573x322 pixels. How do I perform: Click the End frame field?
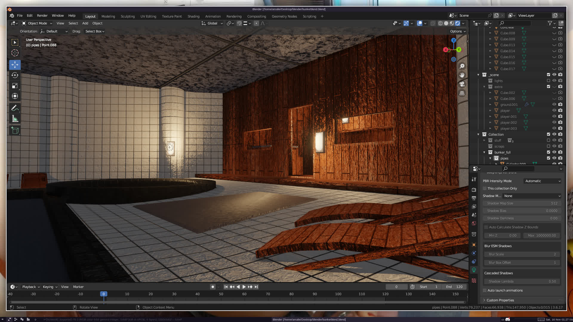[x=455, y=287]
